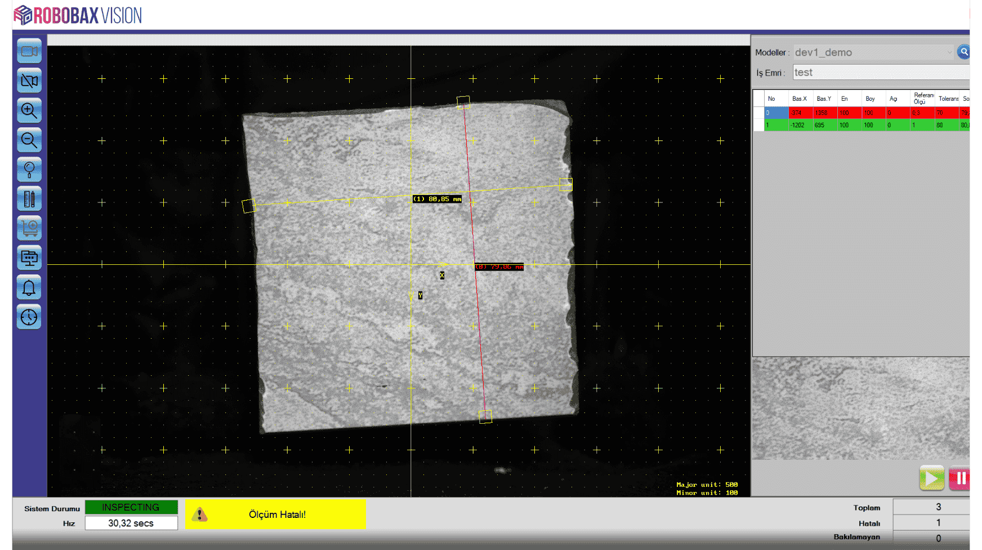Click the cart with plus icon
Image resolution: width=982 pixels, height=550 pixels.
coord(29,228)
